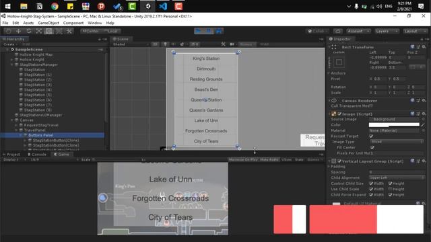Viewport: 431px width, 242px height.
Task: Toggle Use Child Scale Height checkbox
Action: point(391,189)
